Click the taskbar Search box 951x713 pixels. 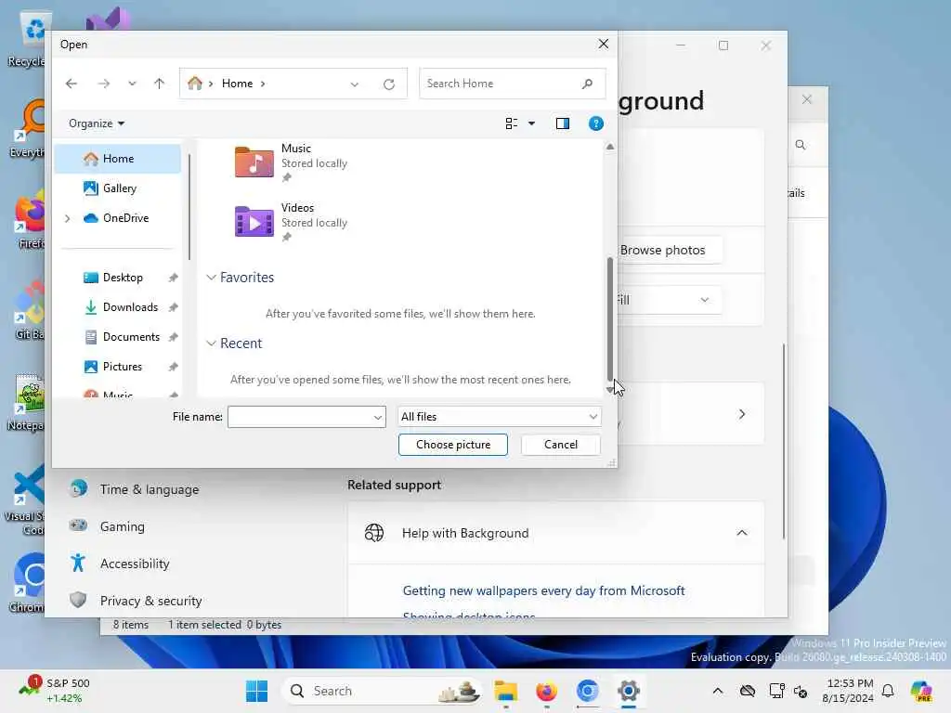click(384, 691)
